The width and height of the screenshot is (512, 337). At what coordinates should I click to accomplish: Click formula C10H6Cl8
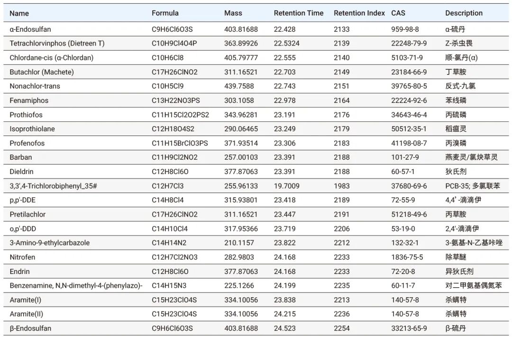point(167,57)
